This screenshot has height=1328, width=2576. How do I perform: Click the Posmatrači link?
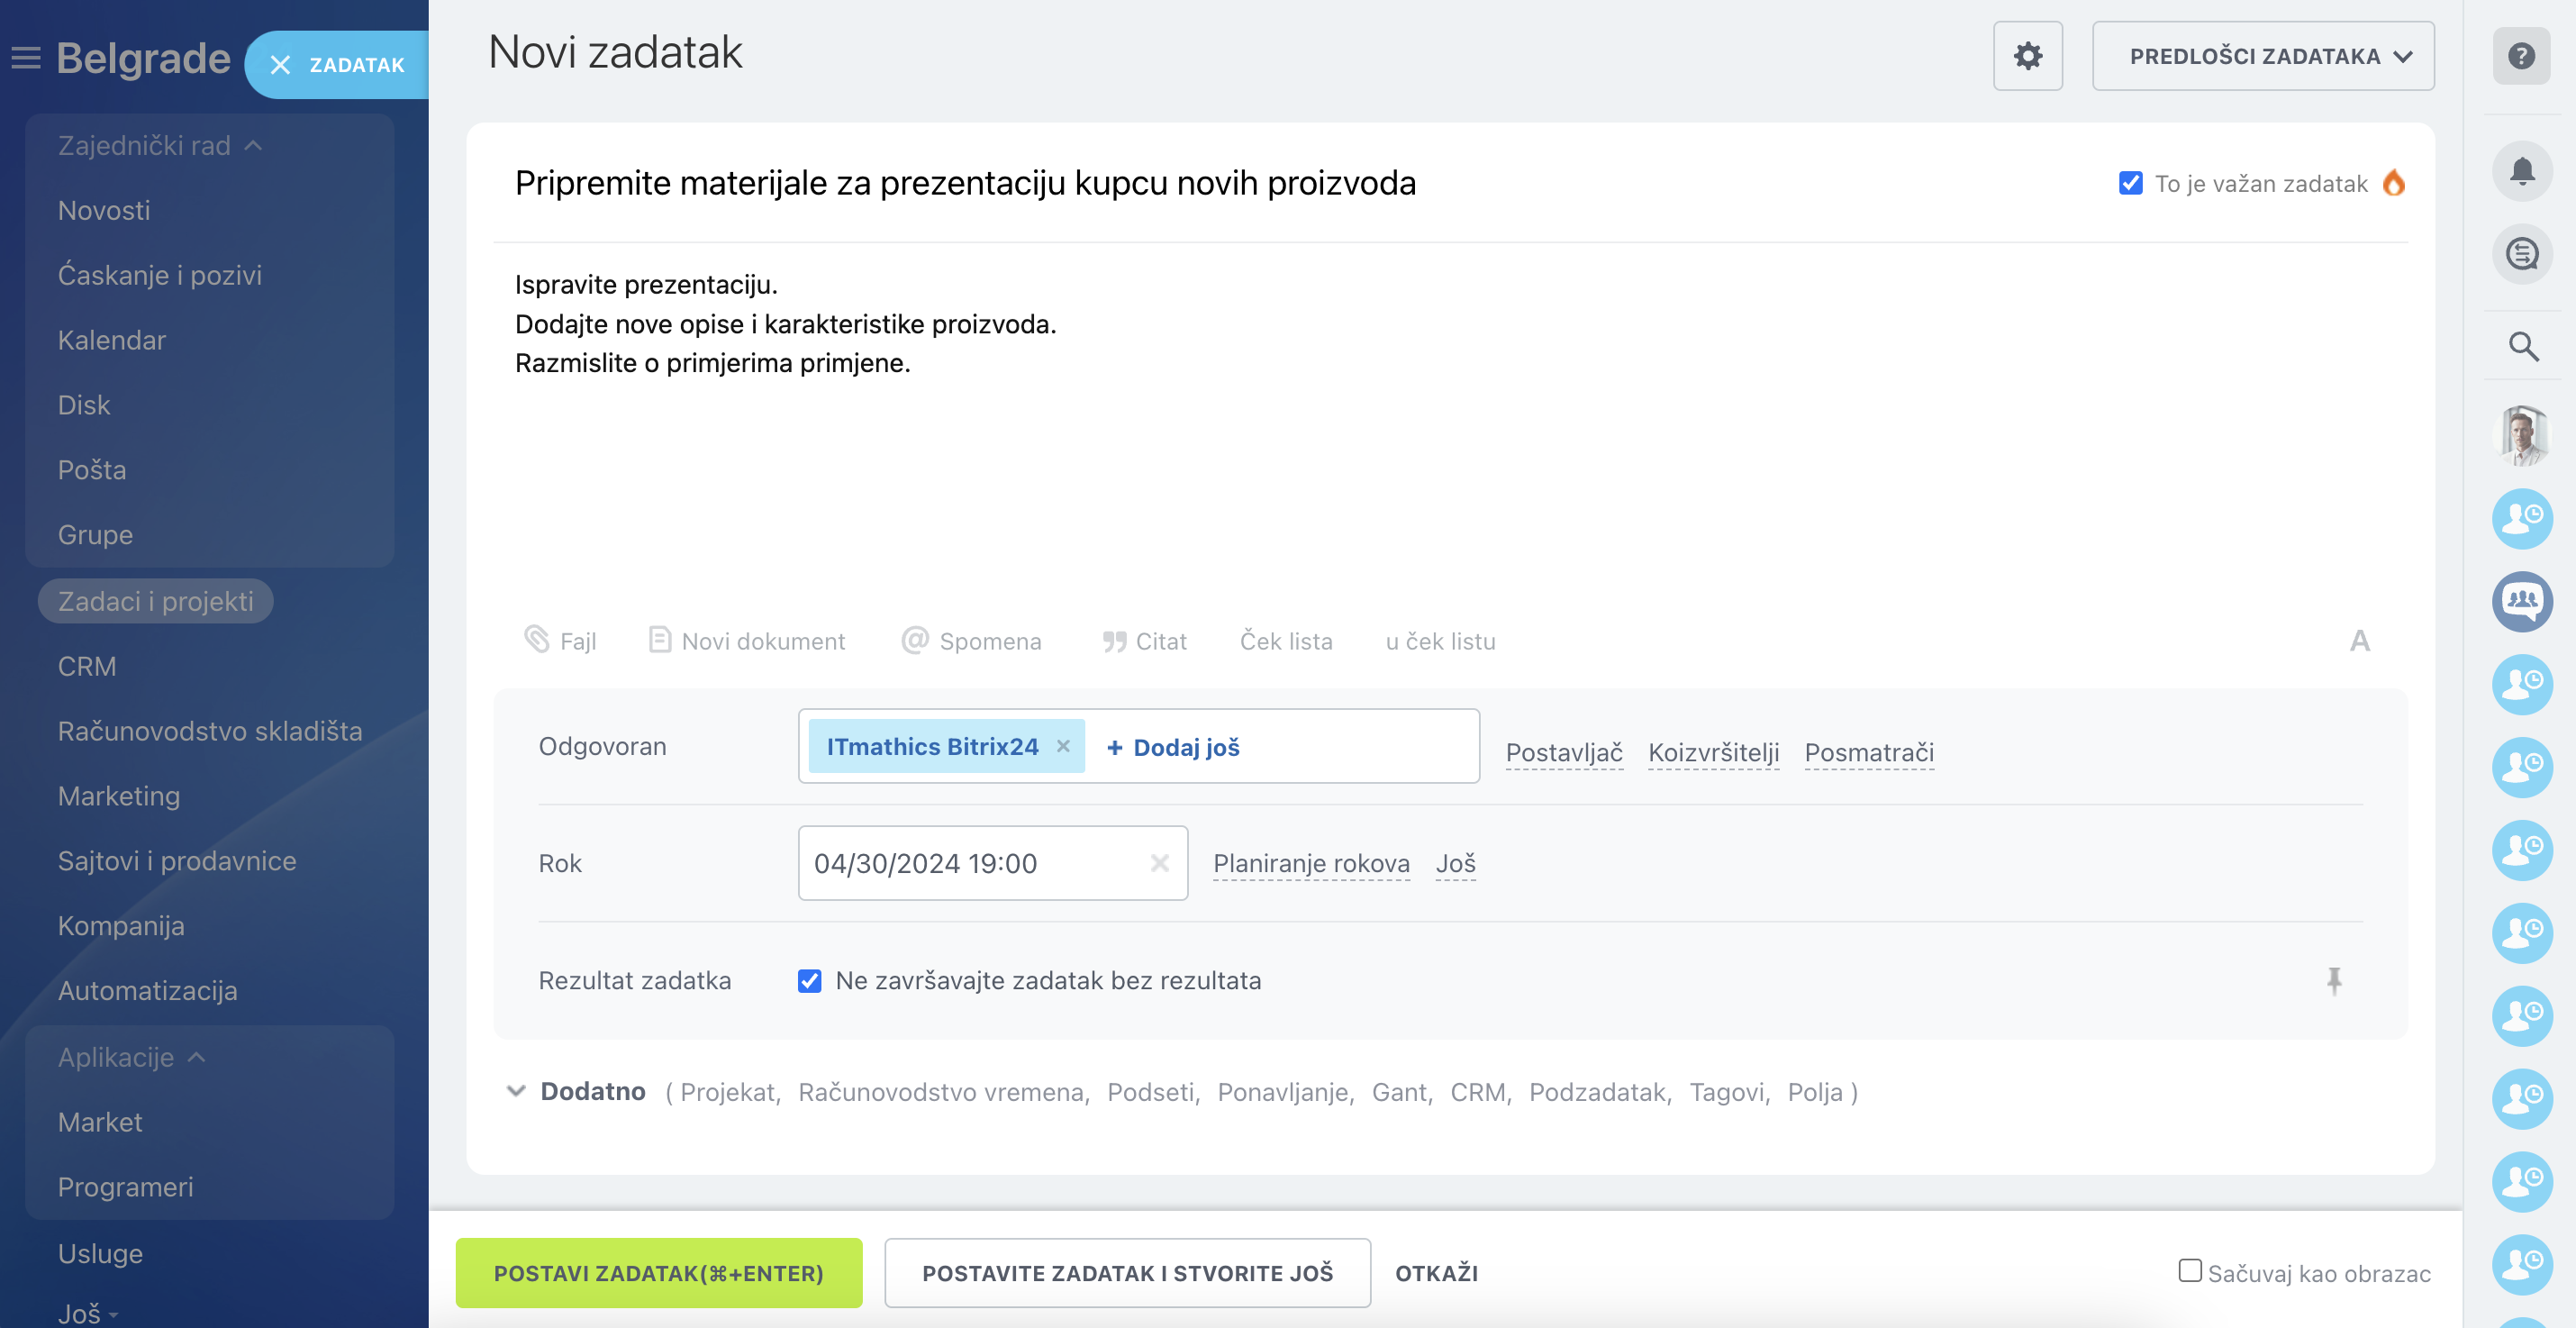[x=1869, y=752]
